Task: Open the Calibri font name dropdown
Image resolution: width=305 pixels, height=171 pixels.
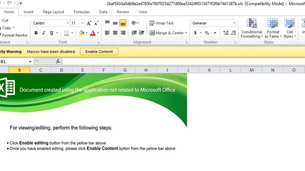Action: click(x=68, y=23)
